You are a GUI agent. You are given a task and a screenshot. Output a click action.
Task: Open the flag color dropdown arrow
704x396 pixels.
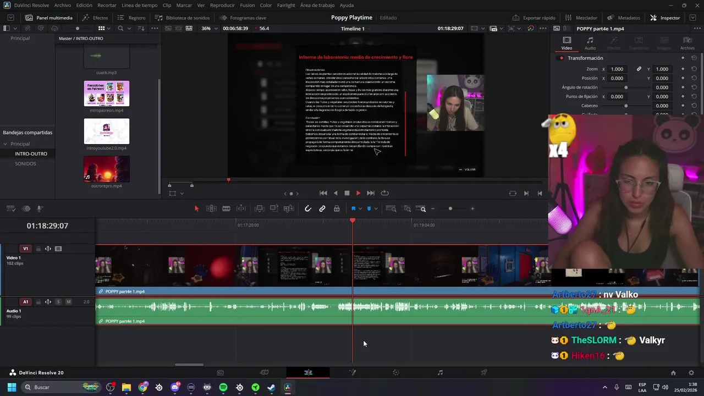360,209
